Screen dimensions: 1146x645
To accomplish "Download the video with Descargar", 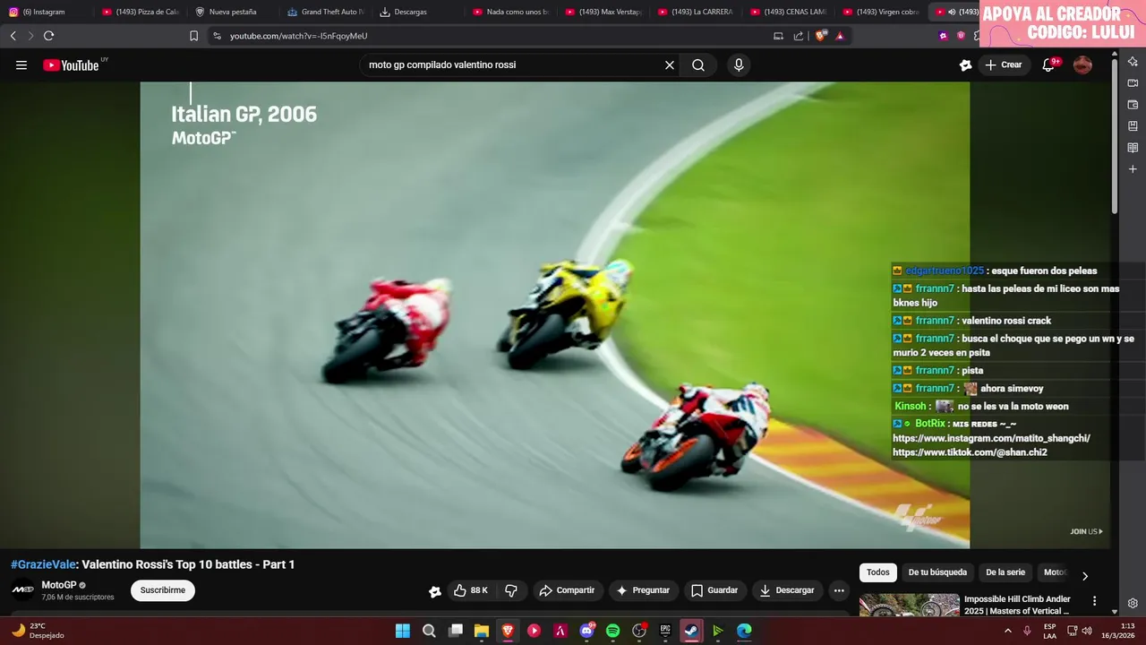I will (787, 590).
